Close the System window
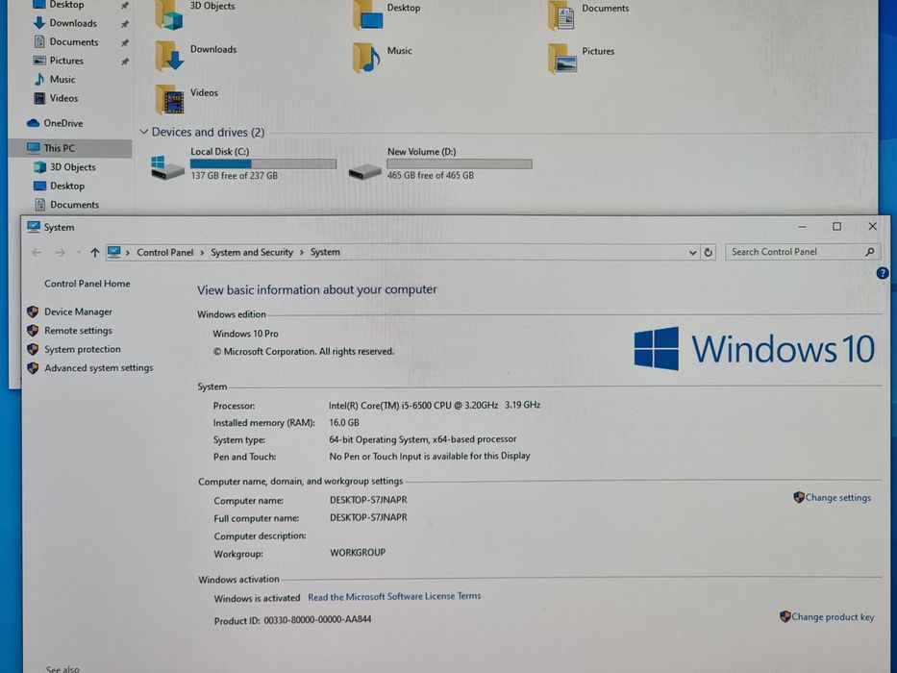 click(872, 227)
